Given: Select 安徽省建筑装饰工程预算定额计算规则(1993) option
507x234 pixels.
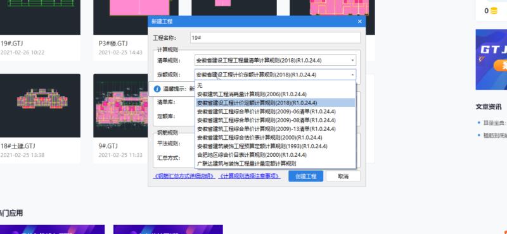Looking at the screenshot, I should (x=275, y=147).
